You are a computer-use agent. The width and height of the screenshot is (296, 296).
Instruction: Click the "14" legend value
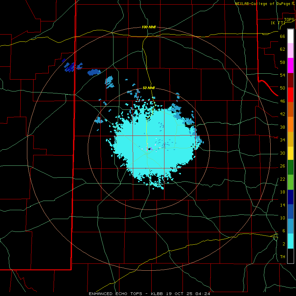283,205
